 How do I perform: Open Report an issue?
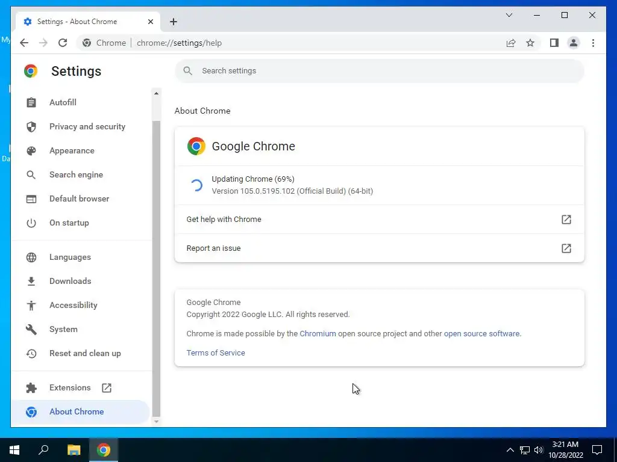tap(380, 248)
